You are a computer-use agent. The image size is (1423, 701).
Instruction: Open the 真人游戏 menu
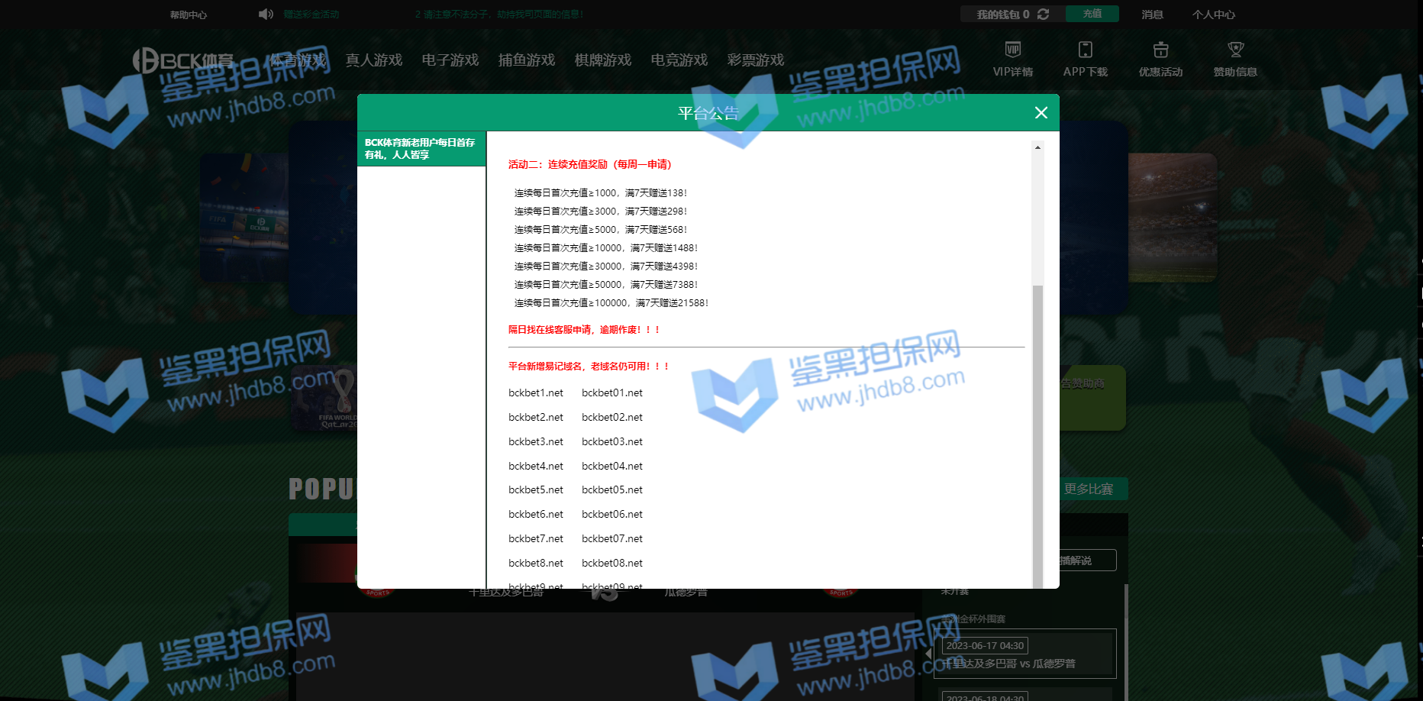[373, 60]
